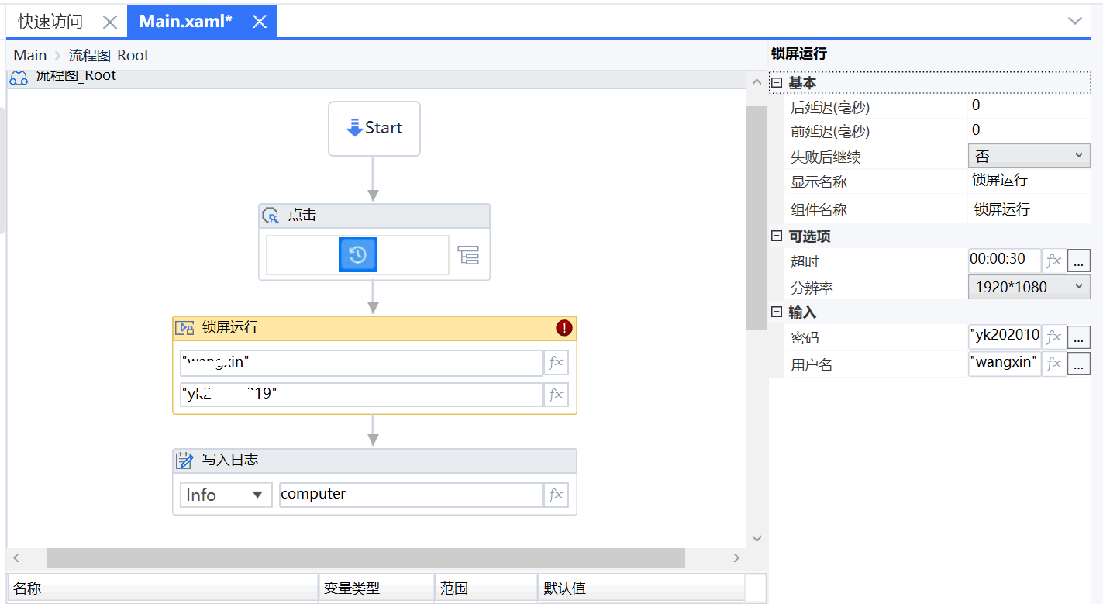Select the Start node

click(374, 129)
